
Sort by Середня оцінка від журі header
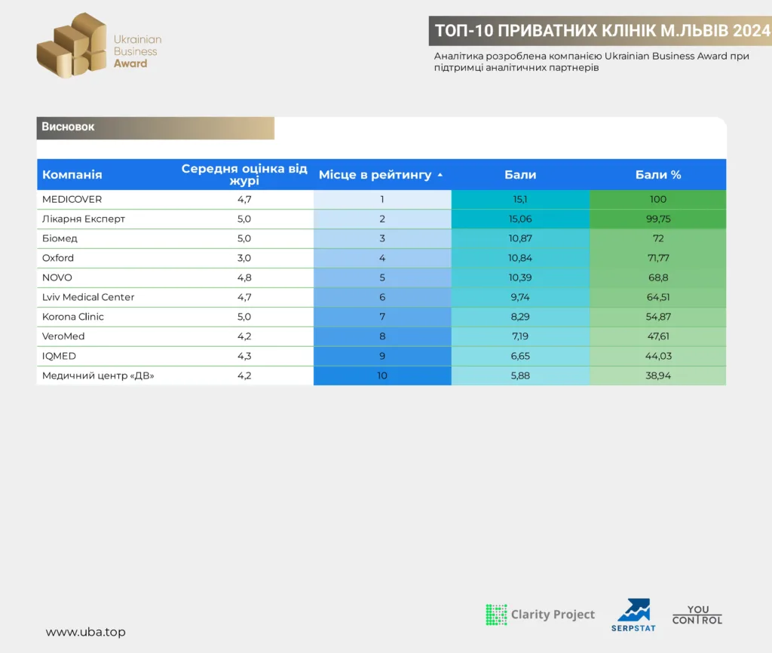[244, 174]
